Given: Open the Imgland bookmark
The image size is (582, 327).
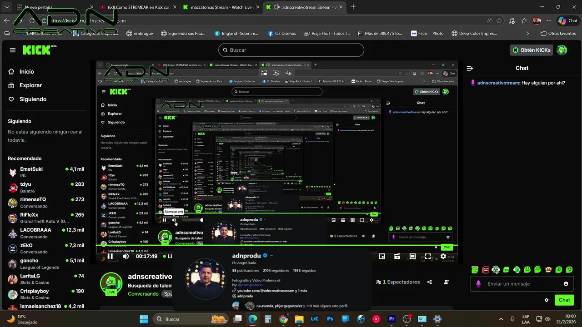Looking at the screenshot, I should pos(236,33).
